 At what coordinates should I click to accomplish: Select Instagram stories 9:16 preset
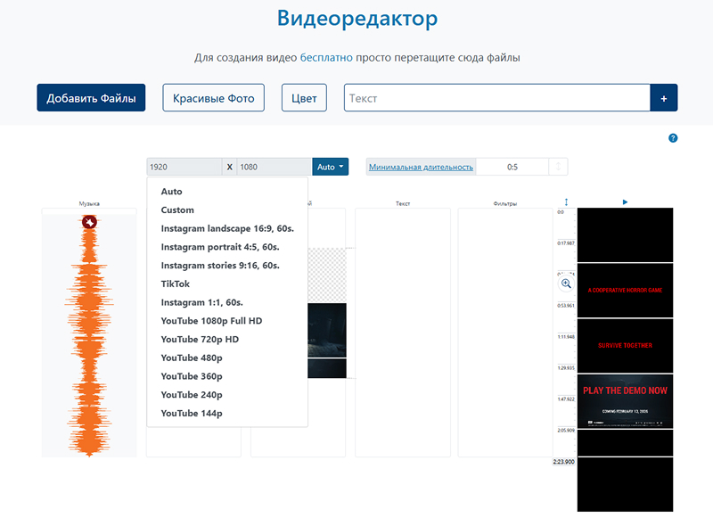220,265
